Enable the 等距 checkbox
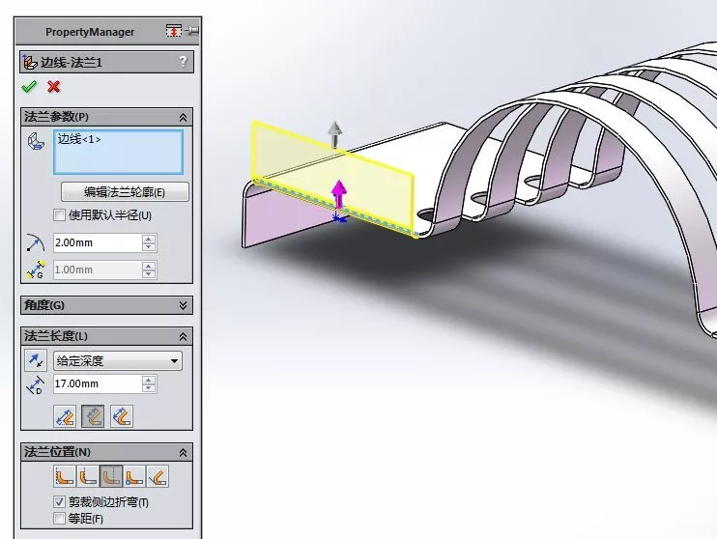 click(60, 519)
